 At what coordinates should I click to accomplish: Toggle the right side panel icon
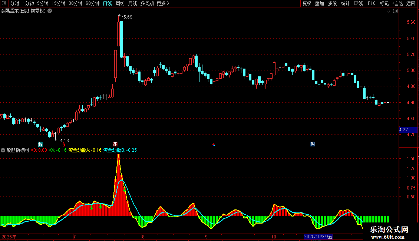[x=395, y=11]
